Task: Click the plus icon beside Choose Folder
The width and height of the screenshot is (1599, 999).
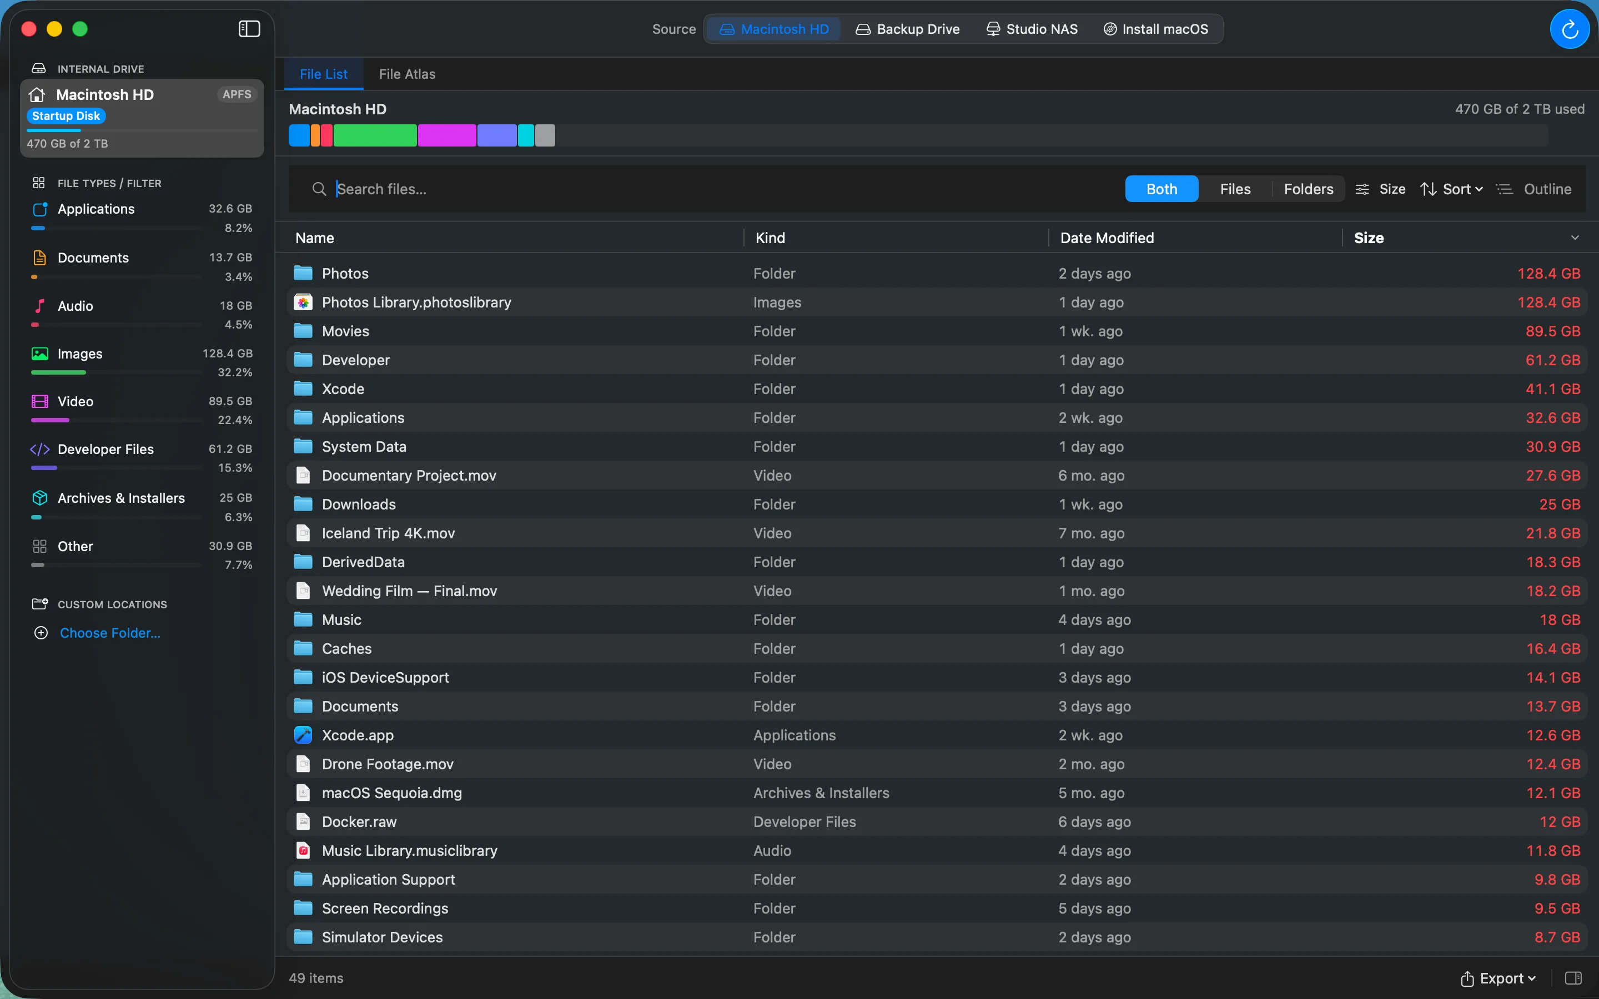Action: tap(41, 633)
